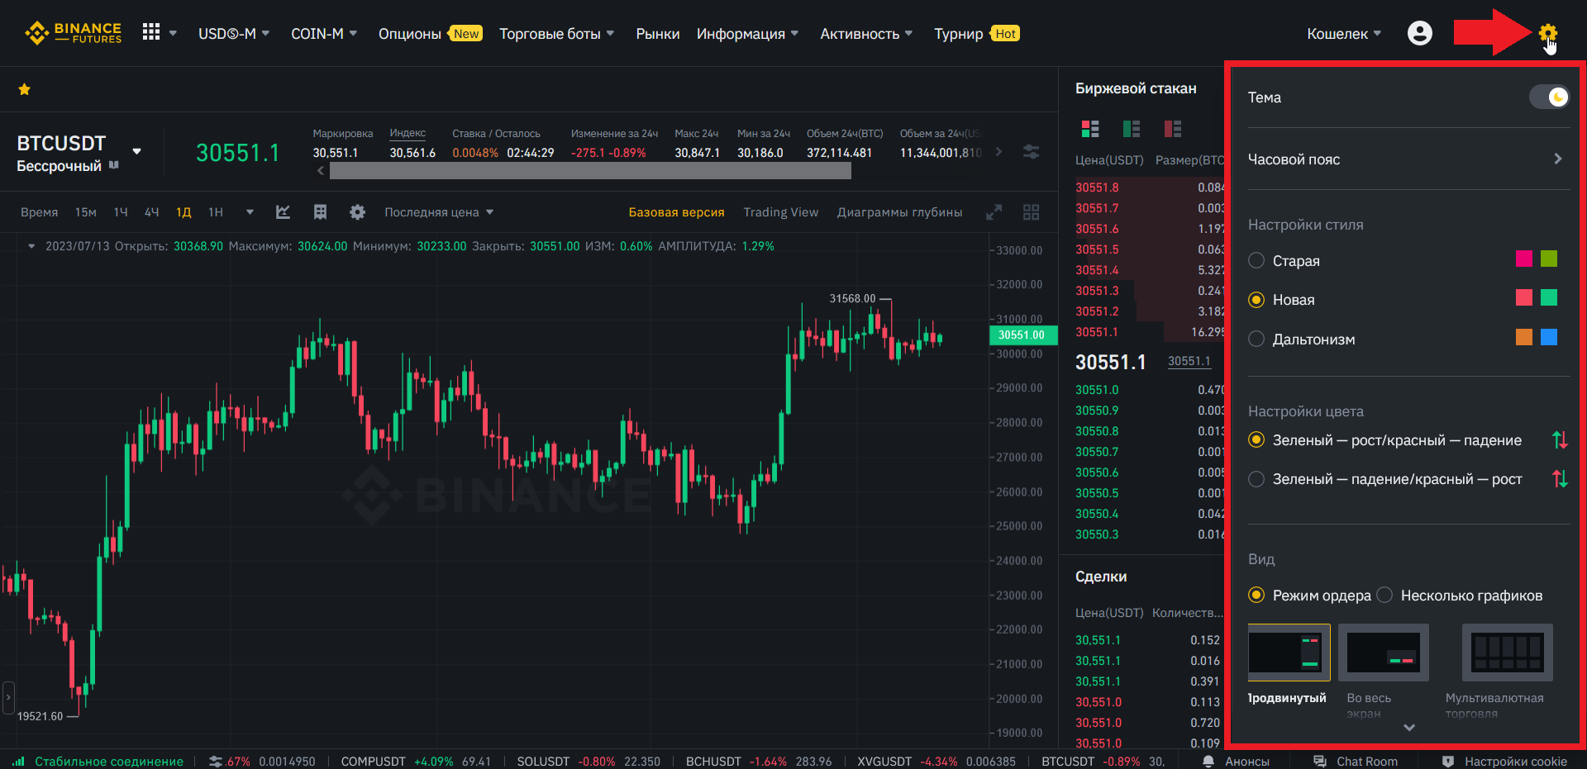Click the yellow favorite star icon
The width and height of the screenshot is (1587, 769).
(x=25, y=89)
